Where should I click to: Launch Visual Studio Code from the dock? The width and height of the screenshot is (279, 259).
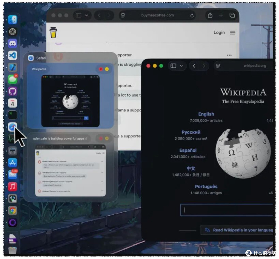[12, 55]
